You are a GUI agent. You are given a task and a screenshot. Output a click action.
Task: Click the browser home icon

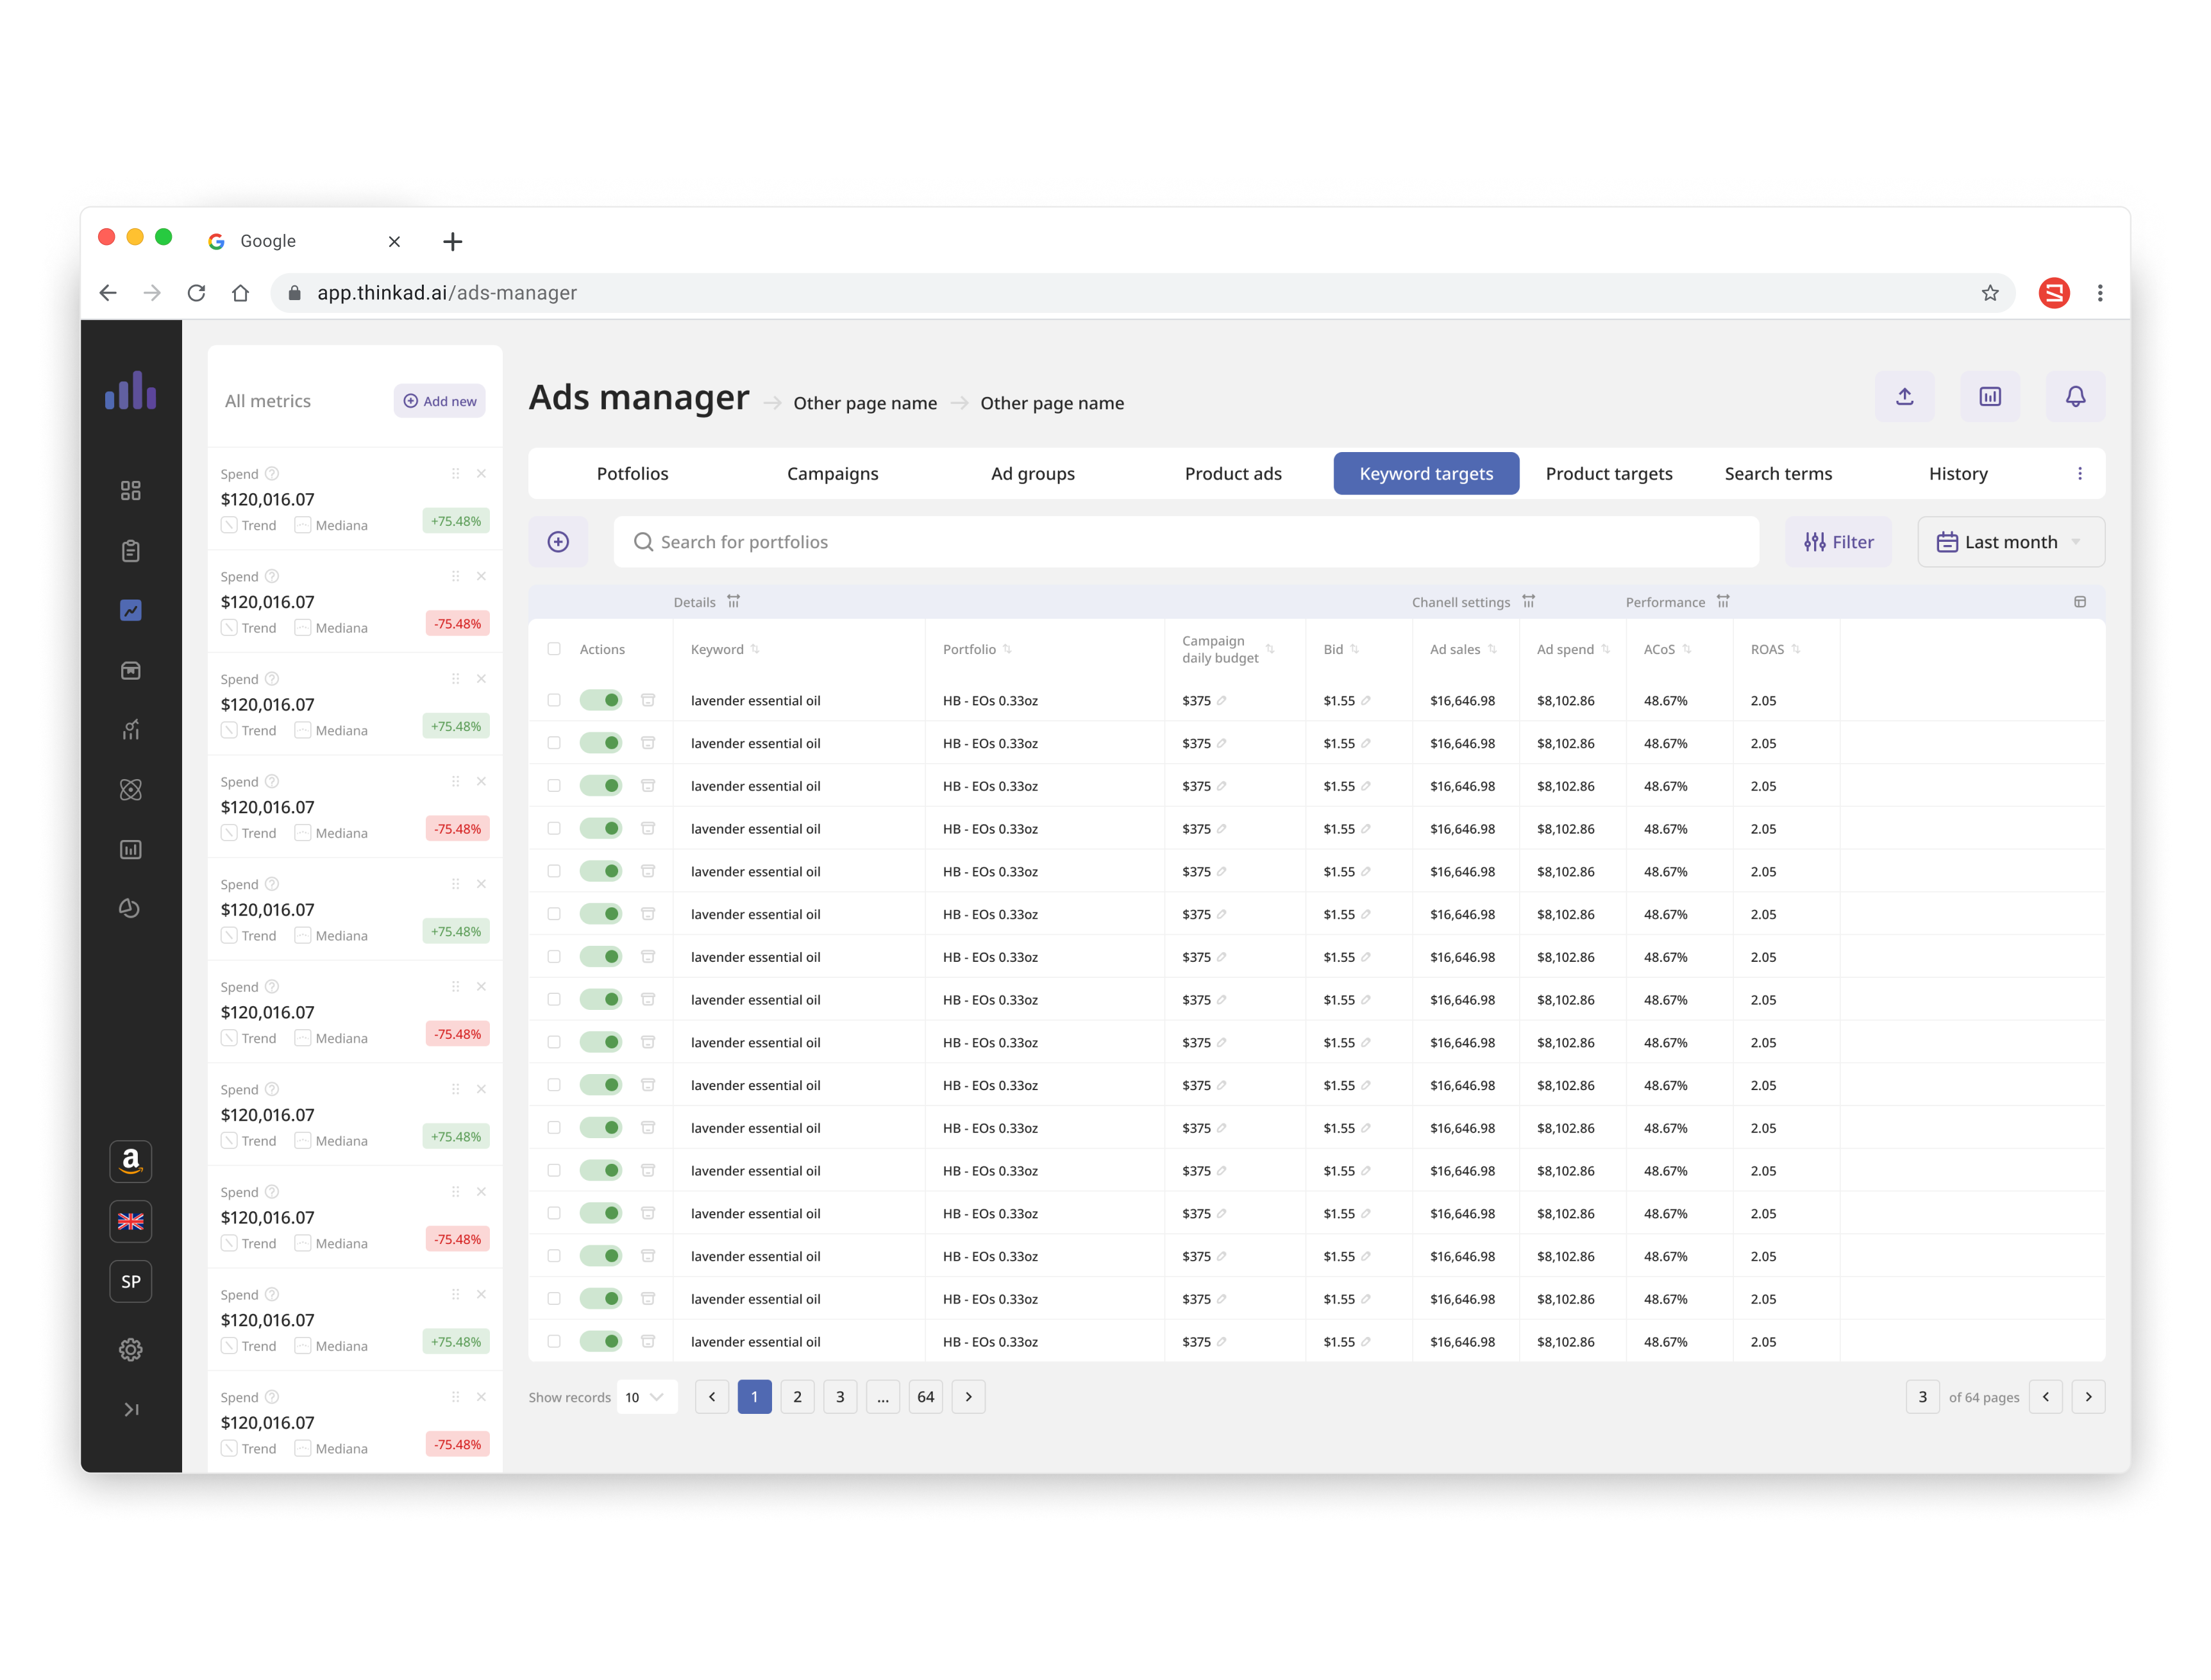pyautogui.click(x=241, y=293)
